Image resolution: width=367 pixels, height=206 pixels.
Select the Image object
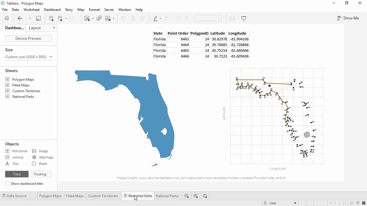pyautogui.click(x=40, y=151)
